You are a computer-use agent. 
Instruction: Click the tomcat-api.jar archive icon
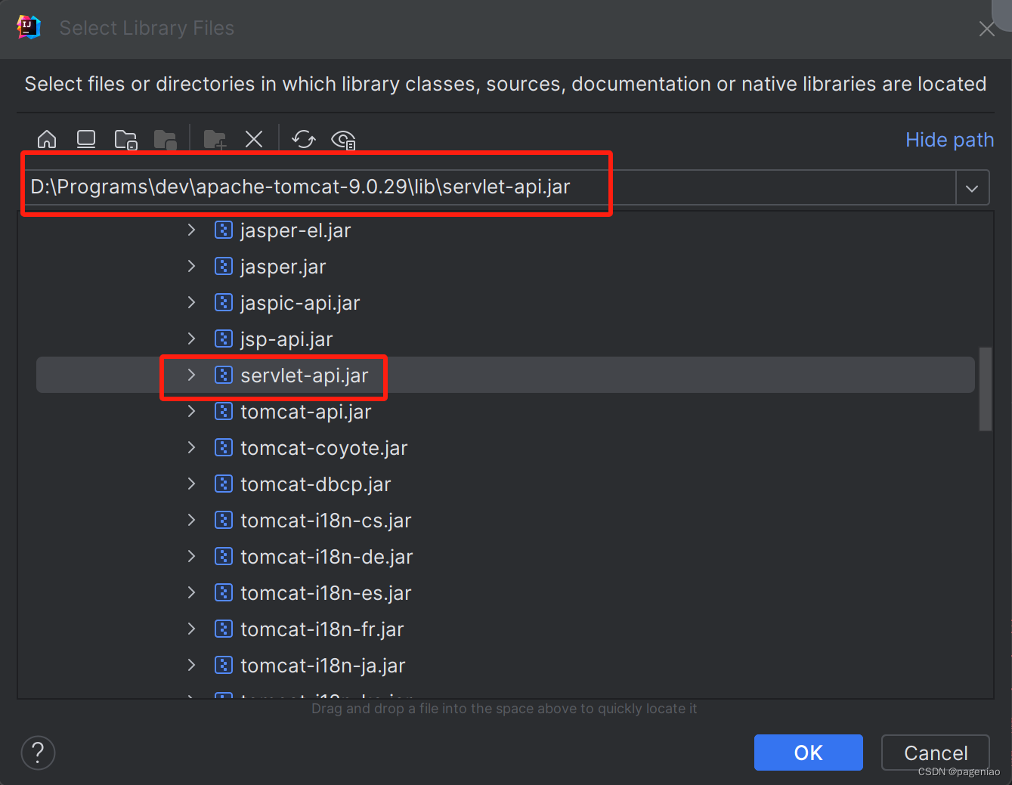point(224,411)
